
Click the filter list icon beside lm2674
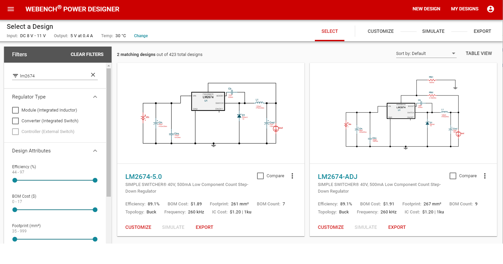point(15,76)
